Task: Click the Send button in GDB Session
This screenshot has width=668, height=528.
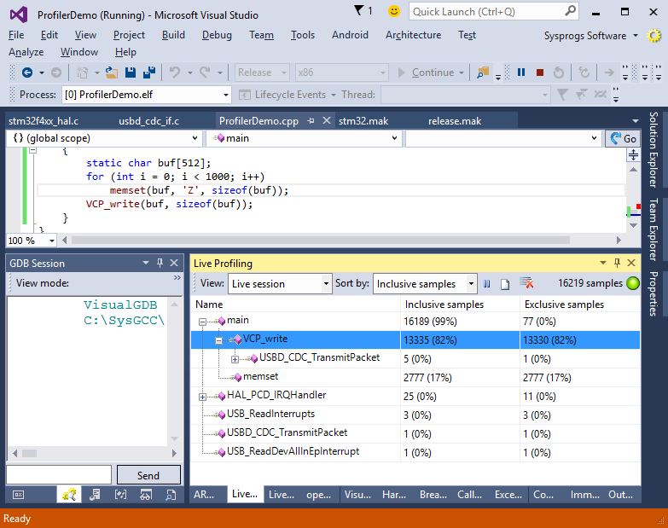Action: pyautogui.click(x=148, y=475)
